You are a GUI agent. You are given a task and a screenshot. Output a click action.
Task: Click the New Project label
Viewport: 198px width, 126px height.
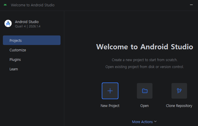(110, 106)
